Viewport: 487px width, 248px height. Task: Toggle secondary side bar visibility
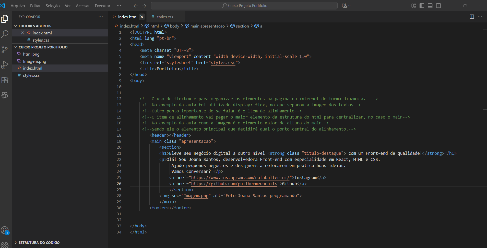pos(438,6)
